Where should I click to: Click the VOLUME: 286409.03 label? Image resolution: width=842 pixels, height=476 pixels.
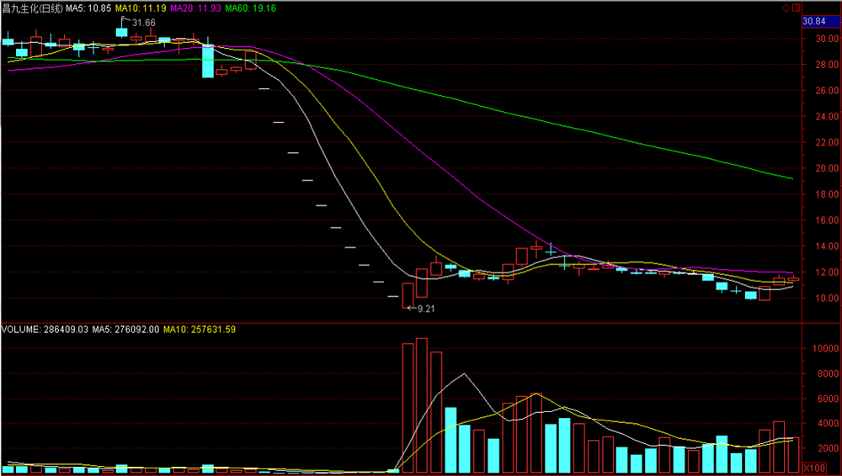45,330
